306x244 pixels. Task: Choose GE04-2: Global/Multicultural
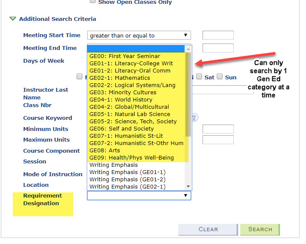coord(136,107)
